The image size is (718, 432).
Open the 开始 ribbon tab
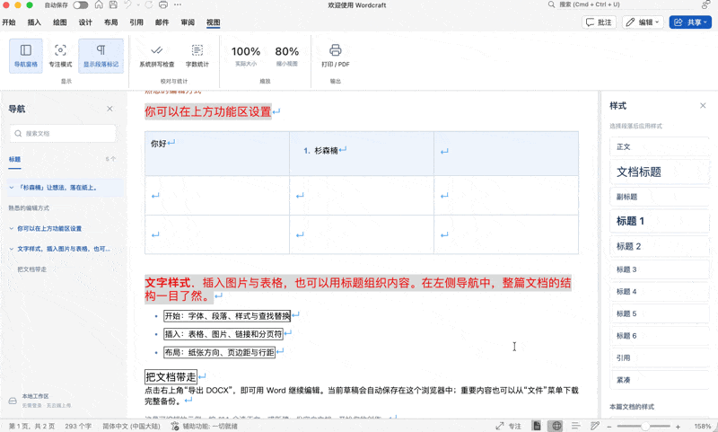tap(9, 22)
